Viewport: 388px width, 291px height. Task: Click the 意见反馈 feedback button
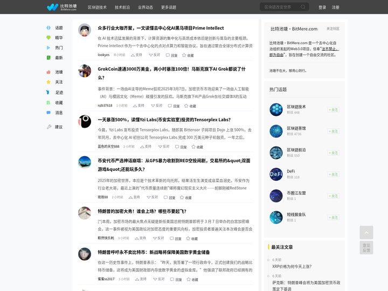pos(366,248)
